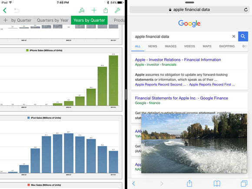Open the format paintbrush in Numbers
This screenshot has height=189, width=252.
[82, 10]
